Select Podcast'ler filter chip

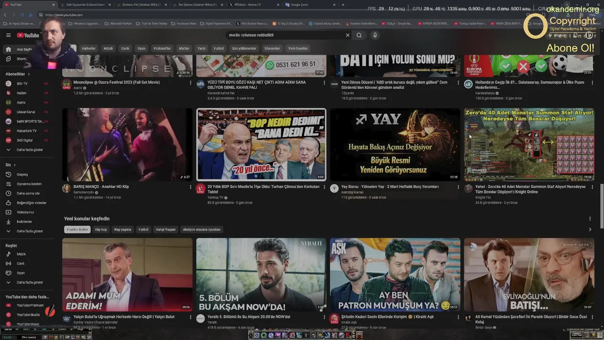162,48
